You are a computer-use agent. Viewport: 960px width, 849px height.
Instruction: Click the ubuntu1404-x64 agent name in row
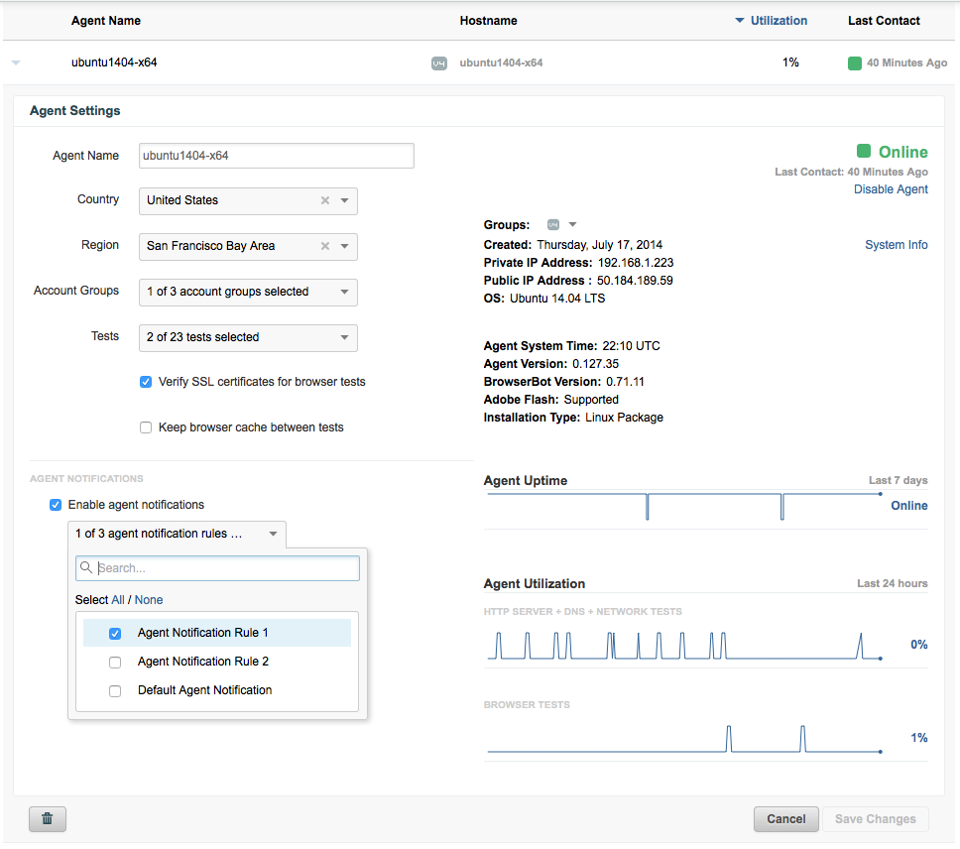[114, 62]
